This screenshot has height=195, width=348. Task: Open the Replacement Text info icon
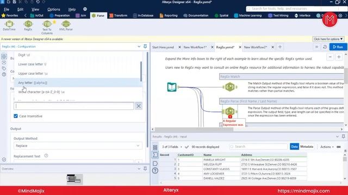pos(46,155)
